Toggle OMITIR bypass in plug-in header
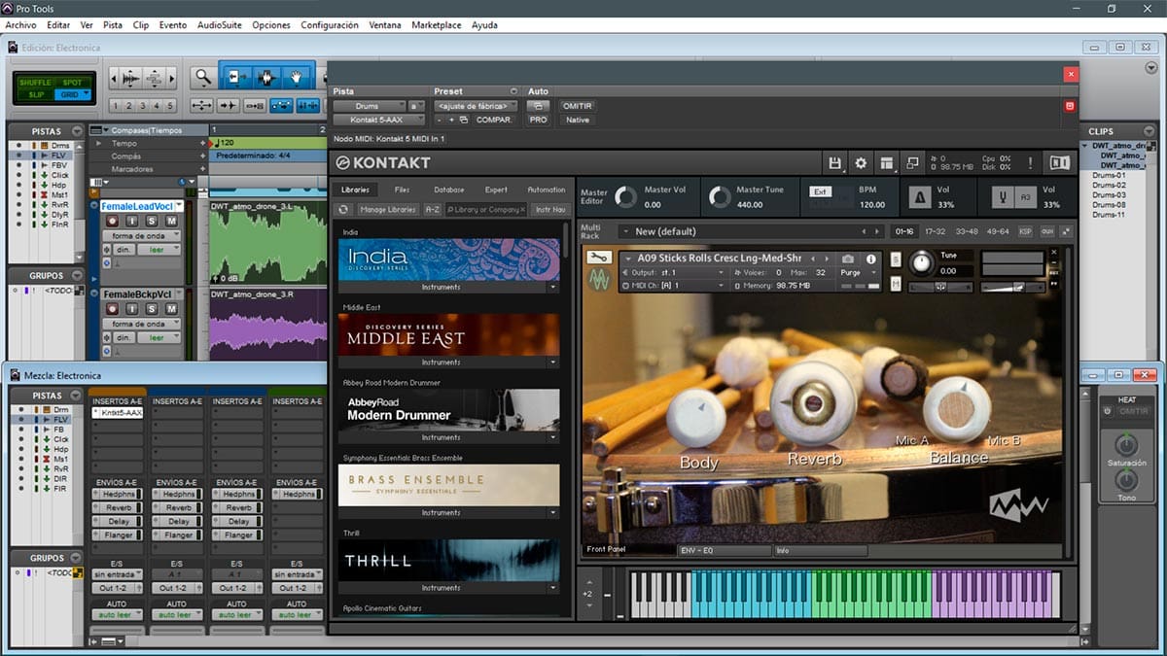This screenshot has height=656, width=1167. (577, 106)
